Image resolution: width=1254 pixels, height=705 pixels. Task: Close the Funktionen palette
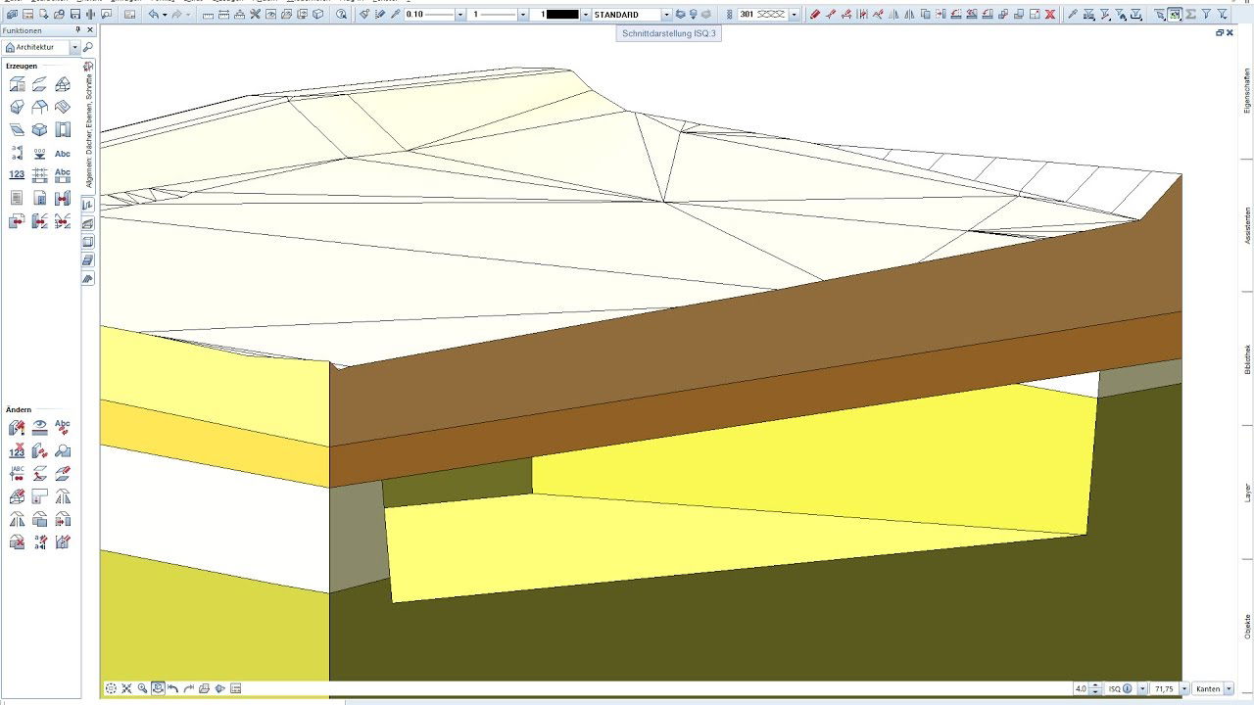click(90, 30)
